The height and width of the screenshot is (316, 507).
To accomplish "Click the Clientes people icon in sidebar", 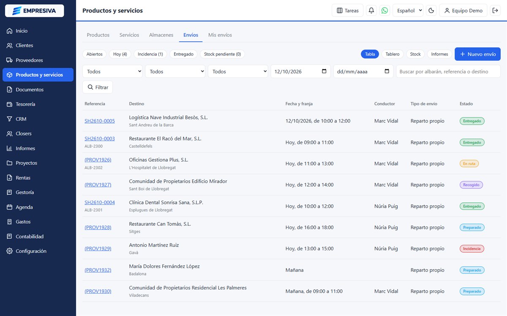I will click(10, 46).
